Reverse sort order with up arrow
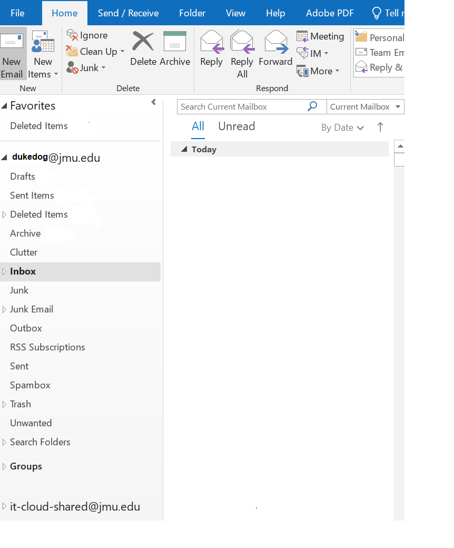Image resolution: width=454 pixels, height=548 pixels. pos(380,127)
